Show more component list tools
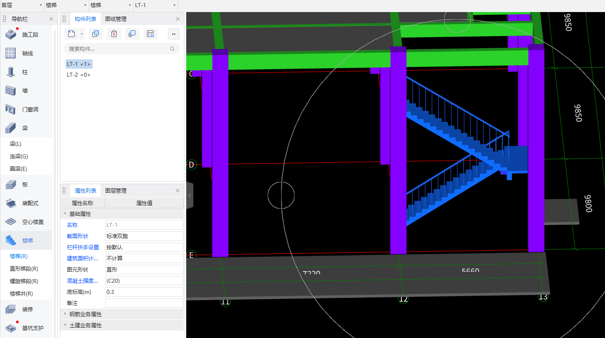 coord(174,34)
